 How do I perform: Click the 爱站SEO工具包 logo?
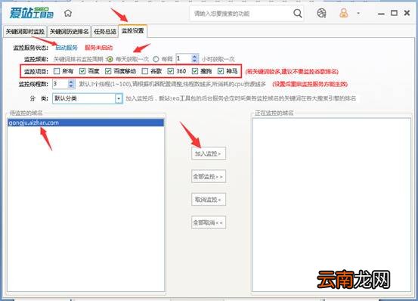[x=32, y=13]
